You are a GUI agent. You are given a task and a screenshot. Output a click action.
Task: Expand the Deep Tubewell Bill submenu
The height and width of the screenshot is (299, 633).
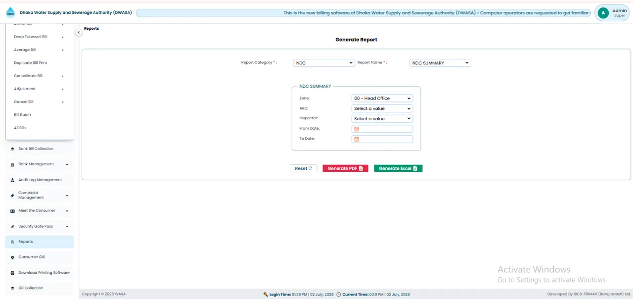[x=63, y=37]
